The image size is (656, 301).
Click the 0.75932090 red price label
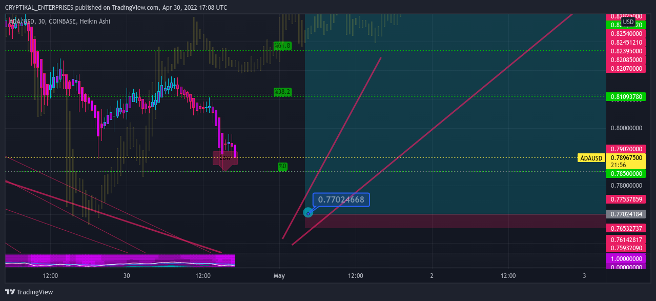point(626,248)
